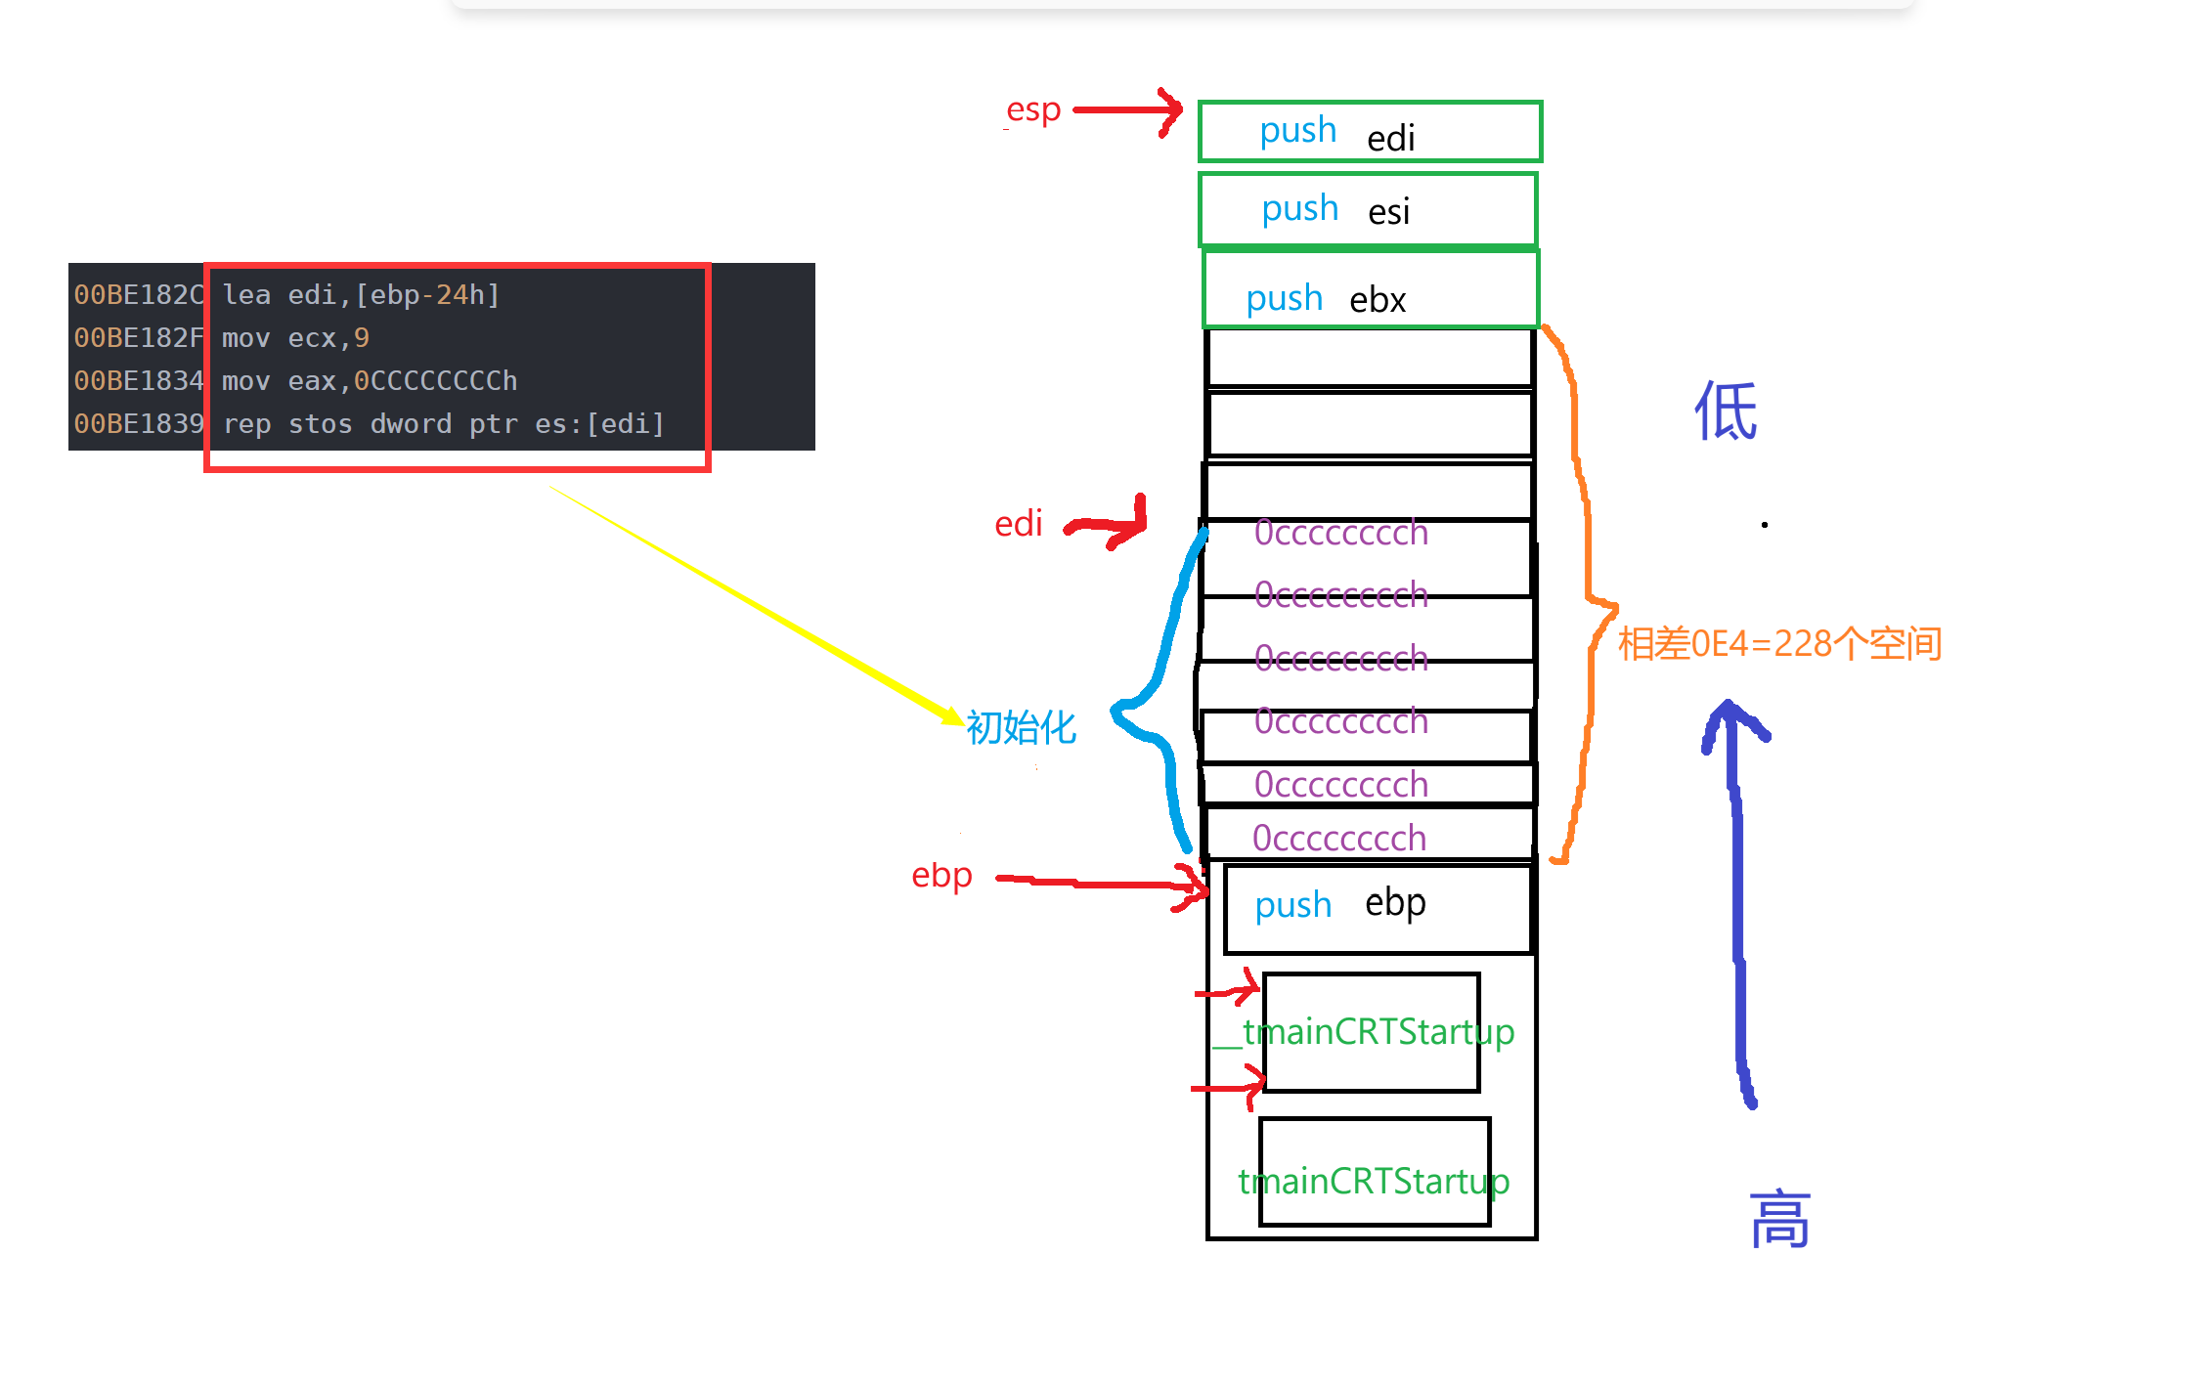Viewport: 2187px width, 1384px height.
Task: Select the push esi stack box
Action: pyautogui.click(x=1369, y=210)
